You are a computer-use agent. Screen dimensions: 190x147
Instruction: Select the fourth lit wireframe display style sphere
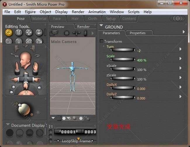click(40, 133)
